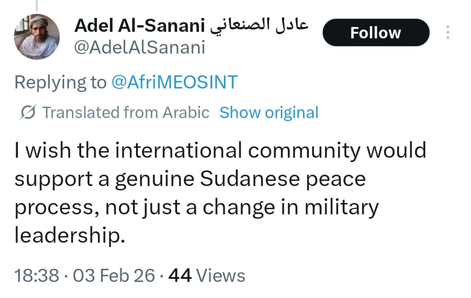This screenshot has height=298, width=471.
Task: Click the 18:38 timestamp
Action: pyautogui.click(x=37, y=276)
